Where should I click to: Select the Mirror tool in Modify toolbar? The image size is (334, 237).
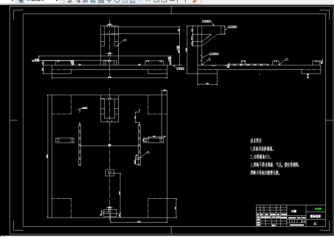pyautogui.click(x=85, y=1)
